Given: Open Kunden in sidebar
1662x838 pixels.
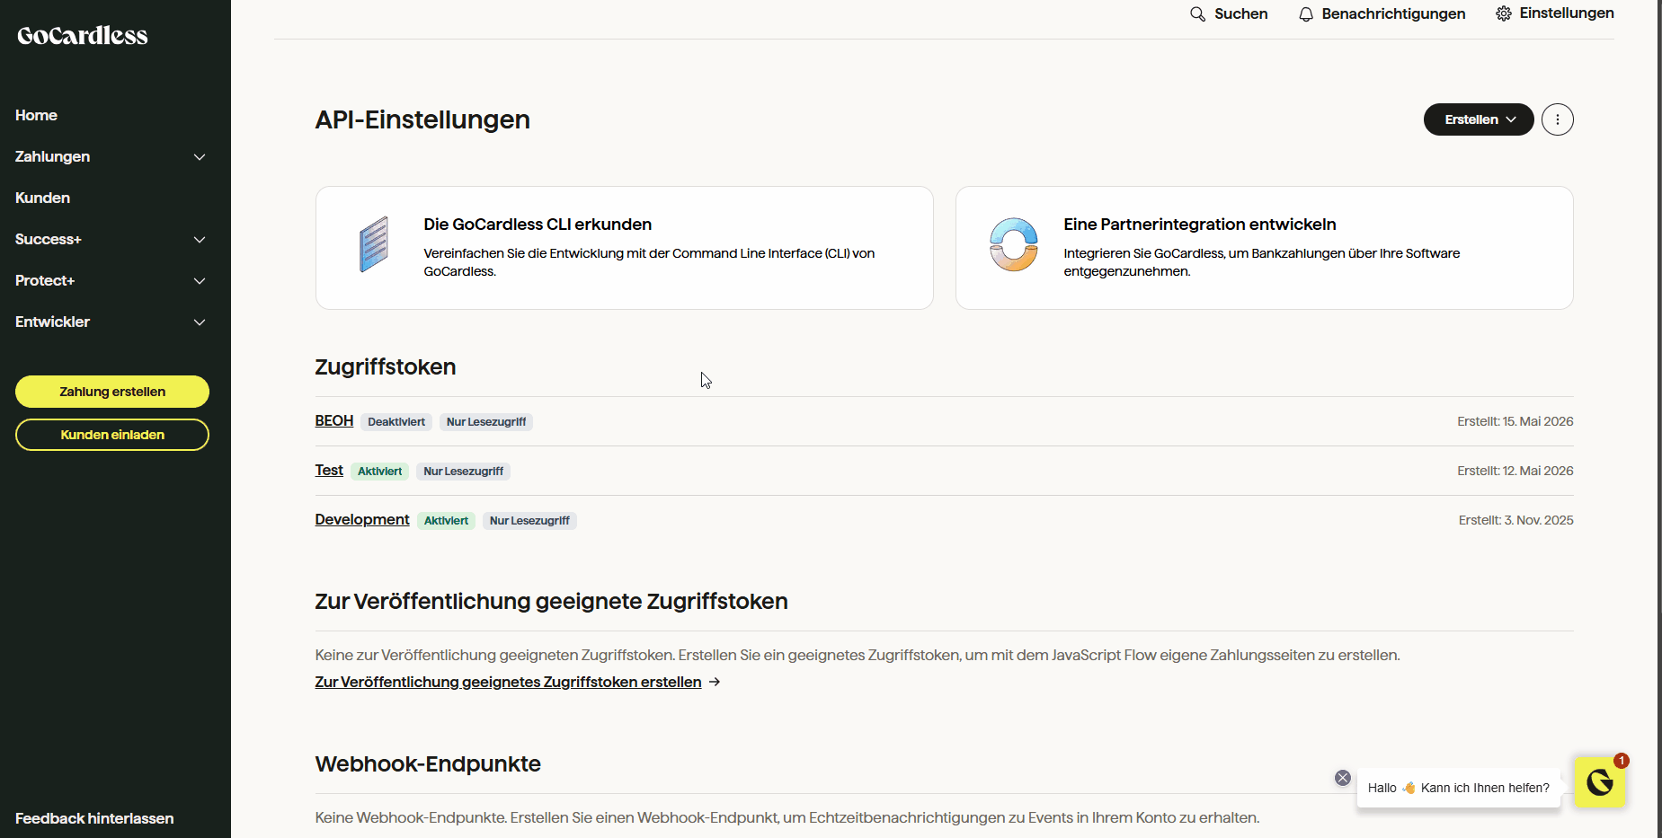Looking at the screenshot, I should (x=42, y=198).
